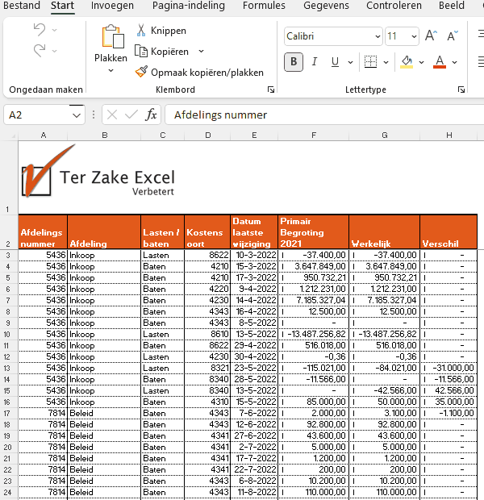This screenshot has width=484, height=500.
Task: Apply fill color with paint bucket icon
Action: [407, 62]
